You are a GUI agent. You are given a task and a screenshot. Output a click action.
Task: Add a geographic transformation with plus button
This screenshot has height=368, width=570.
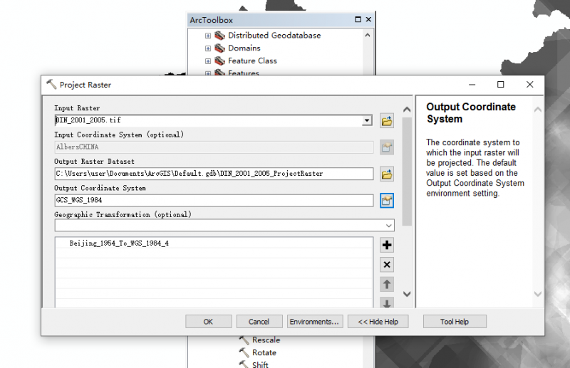[387, 246]
